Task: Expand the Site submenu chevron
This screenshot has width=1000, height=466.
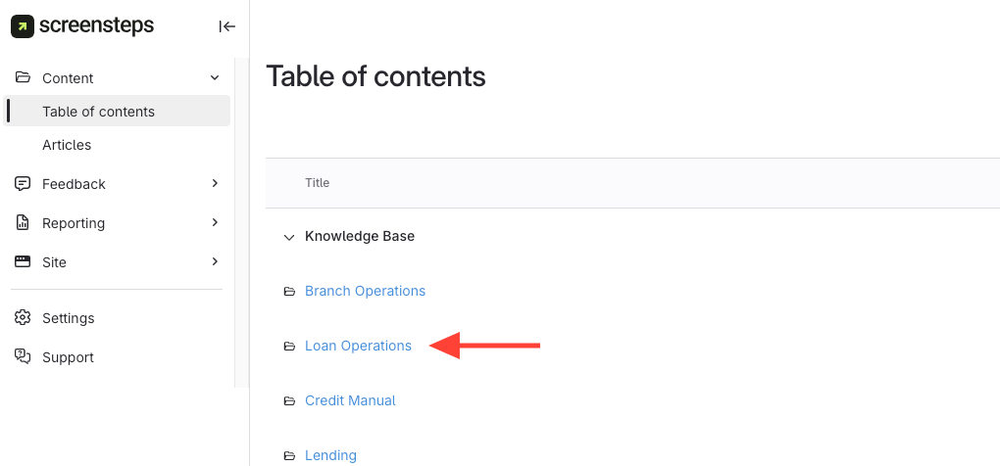Action: (216, 262)
